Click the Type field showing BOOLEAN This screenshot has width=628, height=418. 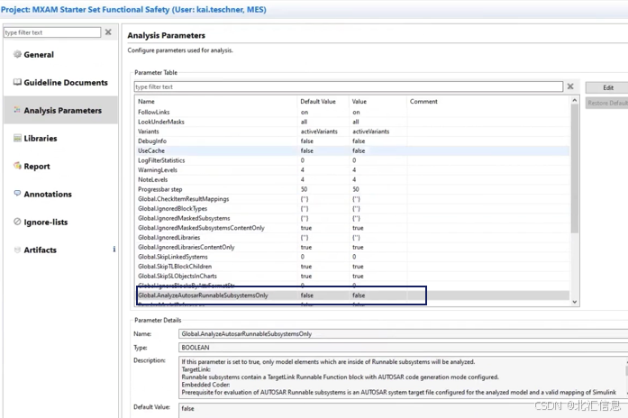[x=403, y=348]
